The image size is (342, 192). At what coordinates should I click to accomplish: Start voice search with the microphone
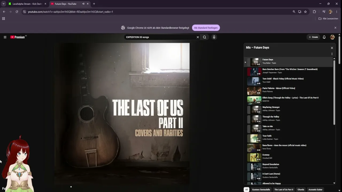coord(214,37)
